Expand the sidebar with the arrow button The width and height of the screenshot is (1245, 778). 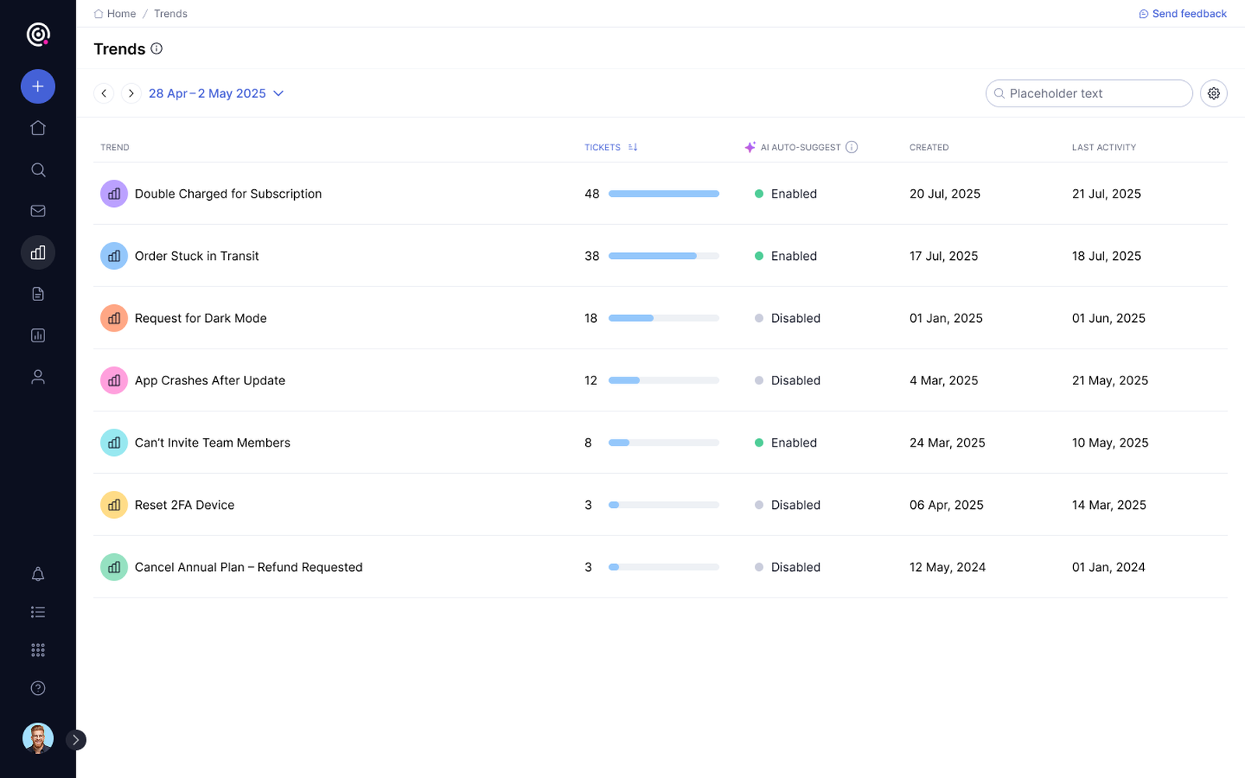point(75,740)
